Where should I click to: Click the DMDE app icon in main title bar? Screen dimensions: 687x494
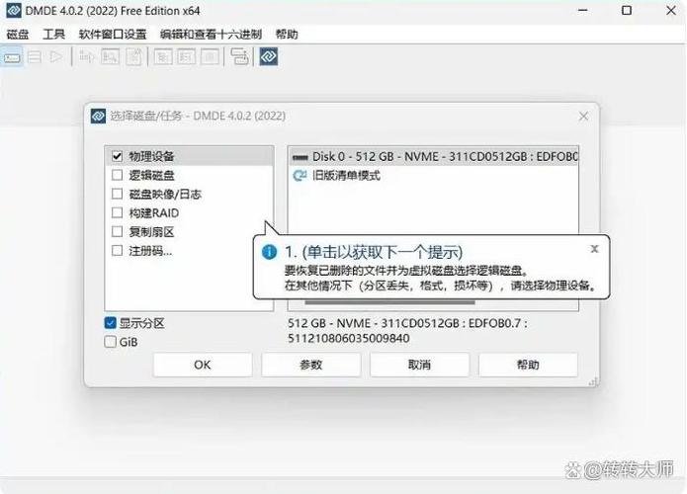(14, 11)
